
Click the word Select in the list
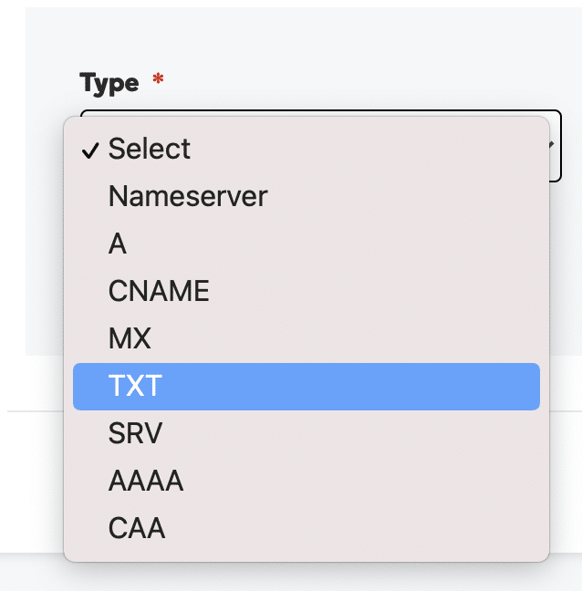150,149
